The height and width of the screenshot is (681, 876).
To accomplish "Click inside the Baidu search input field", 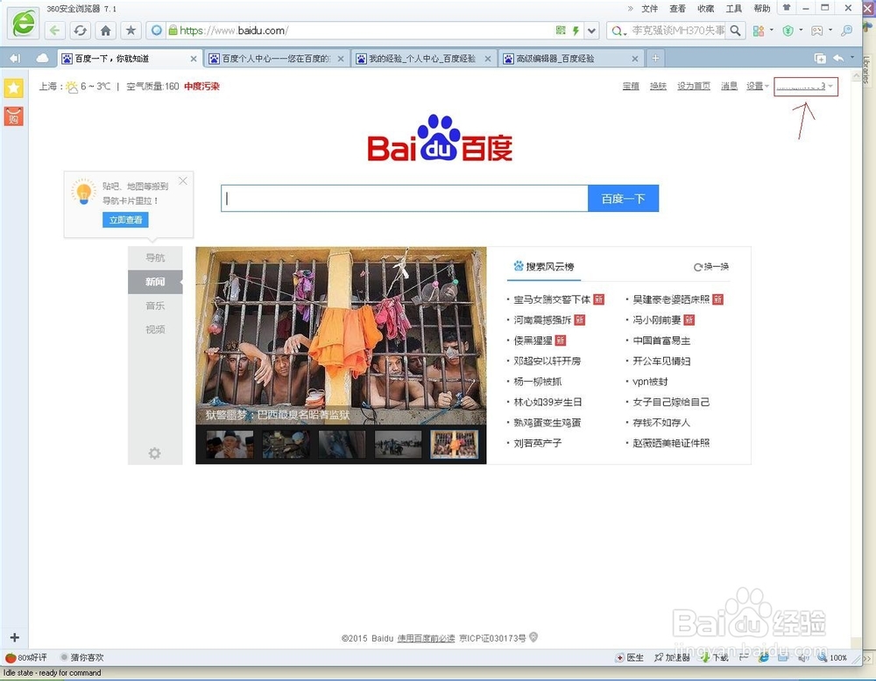I will [403, 198].
